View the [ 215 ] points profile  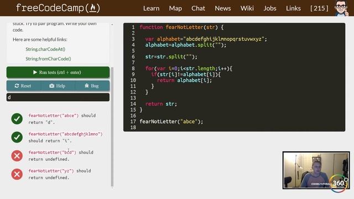click(319, 8)
